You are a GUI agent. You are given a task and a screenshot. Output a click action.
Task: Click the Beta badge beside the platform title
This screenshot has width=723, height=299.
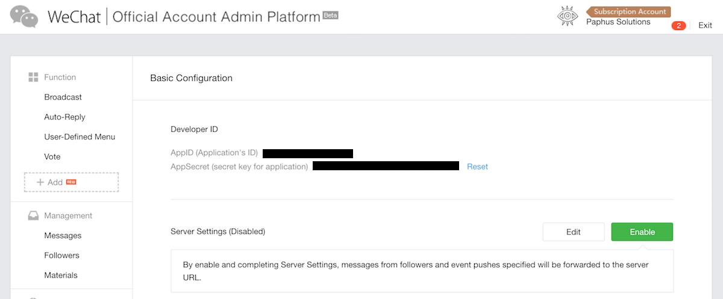click(x=330, y=15)
